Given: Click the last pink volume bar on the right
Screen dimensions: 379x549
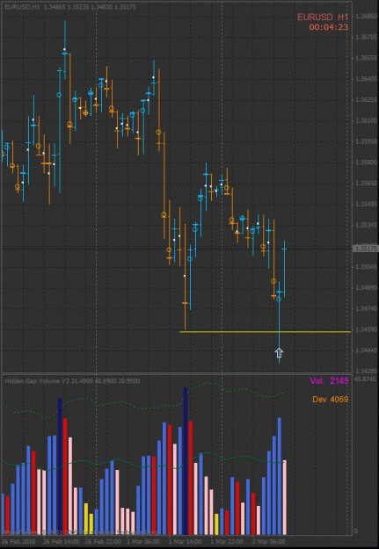Looking at the screenshot, I should click(x=285, y=497).
